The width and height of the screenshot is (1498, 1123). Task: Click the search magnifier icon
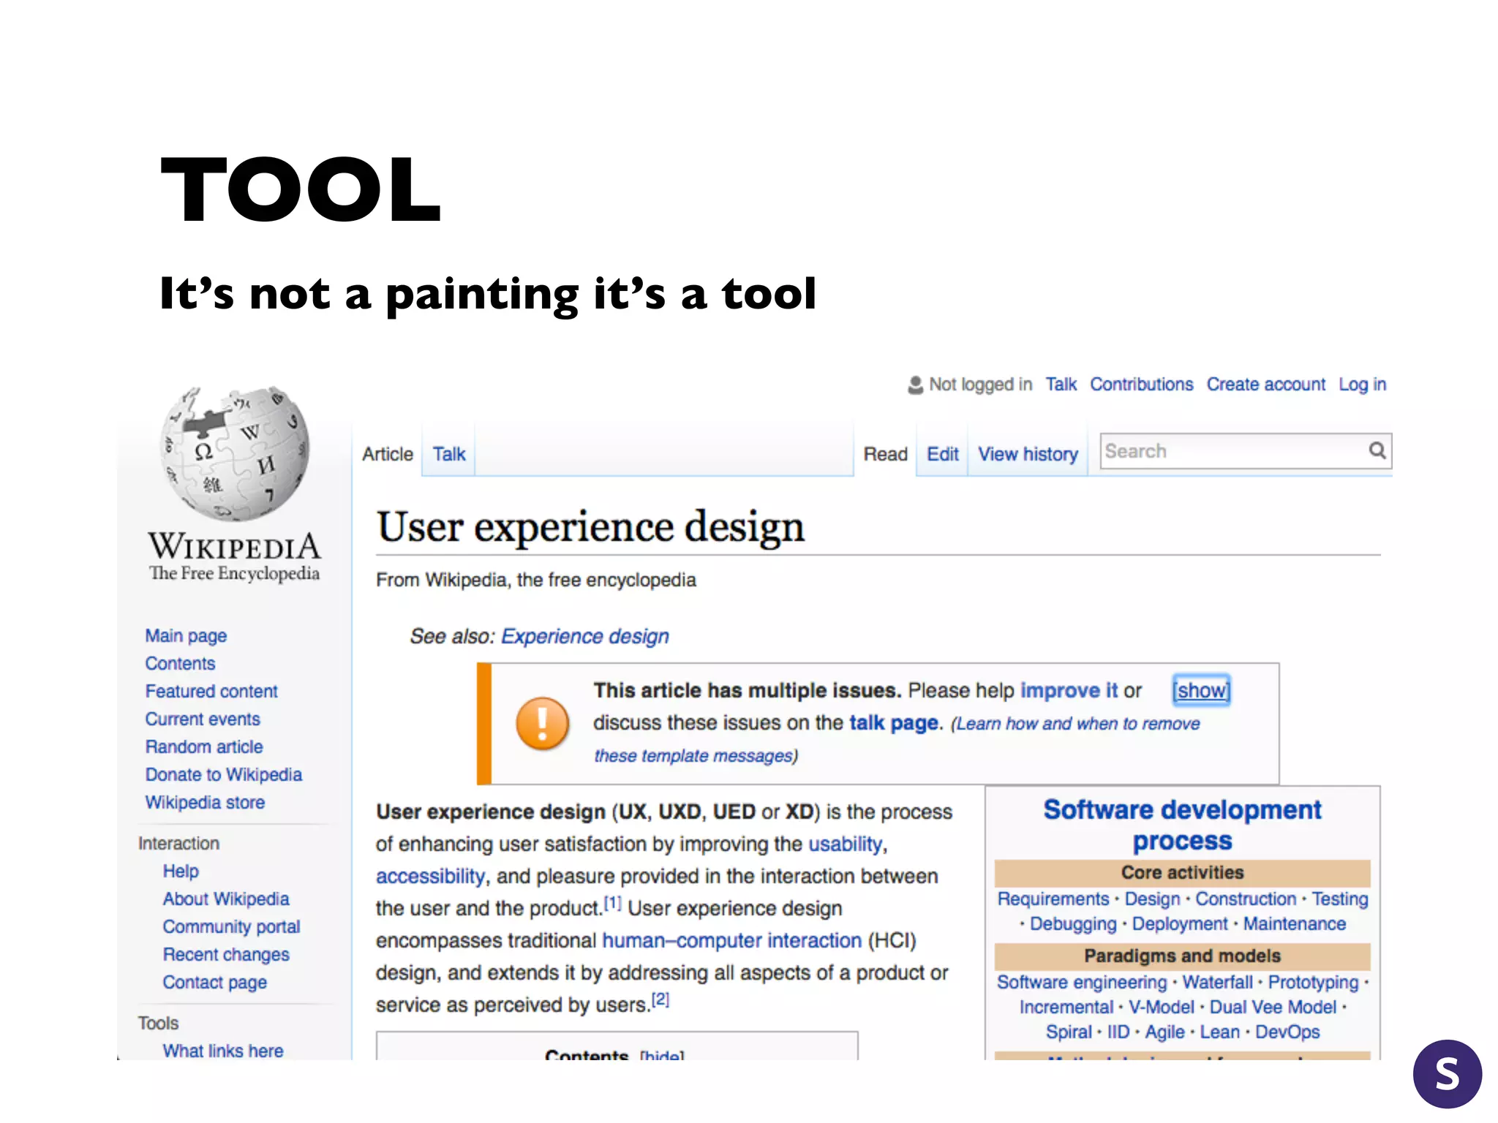point(1377,450)
